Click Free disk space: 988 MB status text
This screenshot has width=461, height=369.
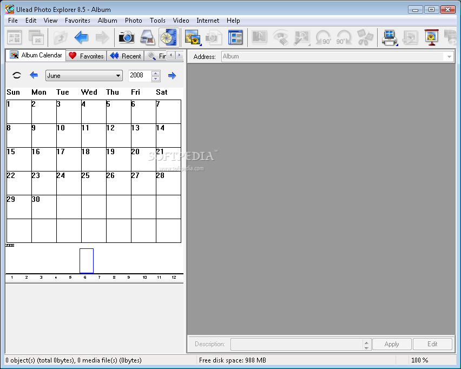[232, 360]
